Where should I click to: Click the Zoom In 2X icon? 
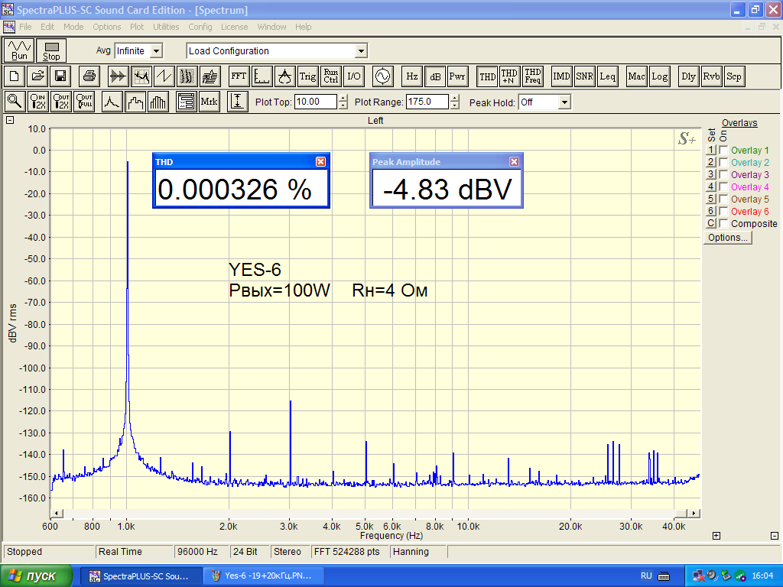coord(37,102)
